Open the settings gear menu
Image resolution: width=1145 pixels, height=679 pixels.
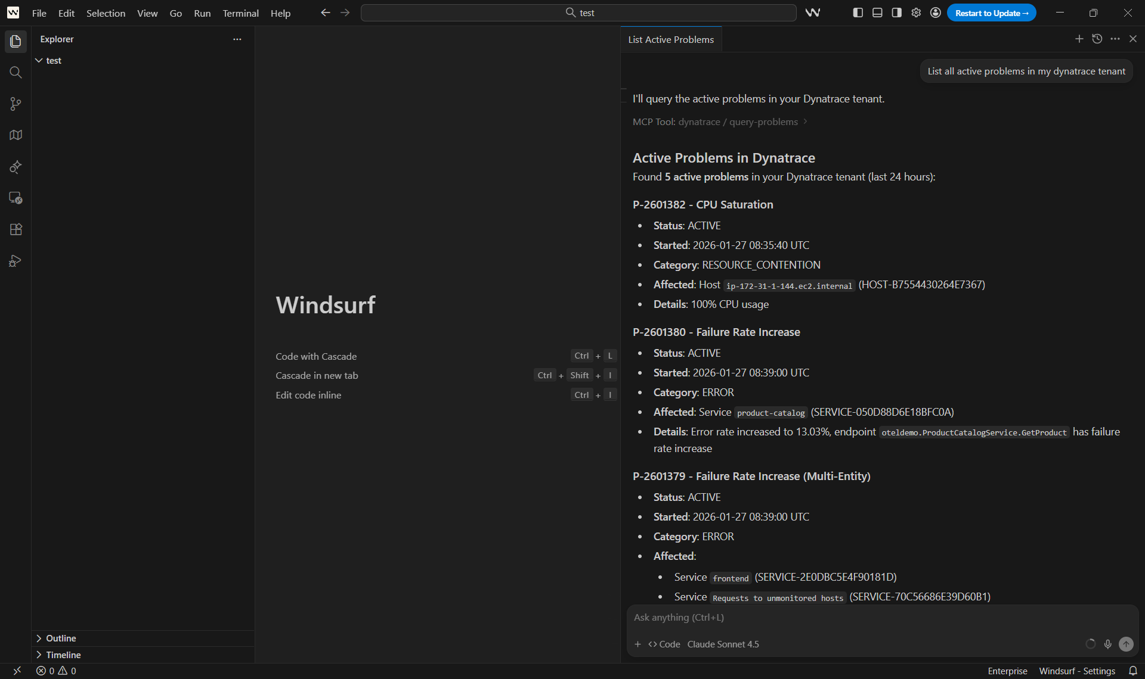(x=916, y=13)
